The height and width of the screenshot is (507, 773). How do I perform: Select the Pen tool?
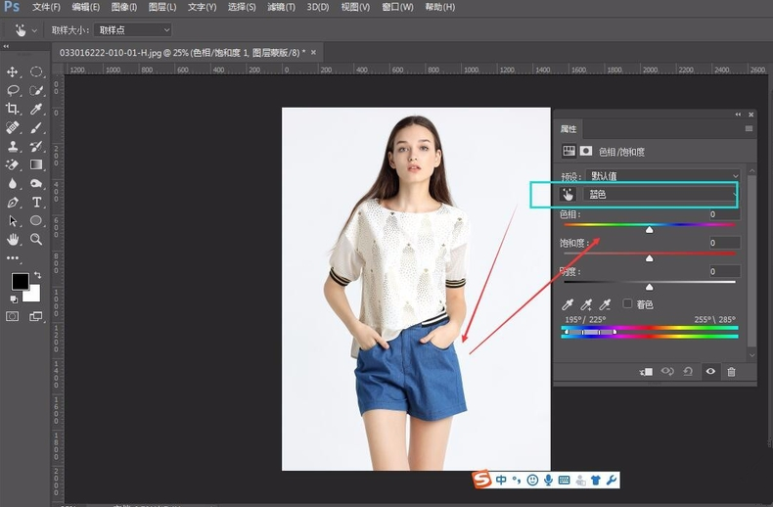click(x=13, y=202)
